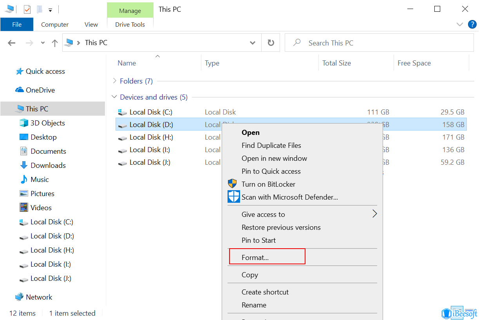Click the Downloads arrow icon in sidebar
Screen dimensions: 479x320
pos(24,165)
